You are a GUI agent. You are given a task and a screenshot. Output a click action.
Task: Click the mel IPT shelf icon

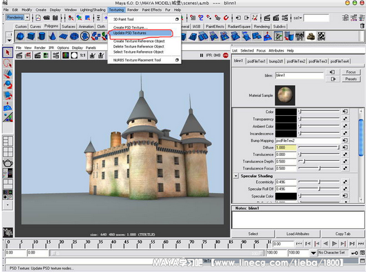[300, 36]
